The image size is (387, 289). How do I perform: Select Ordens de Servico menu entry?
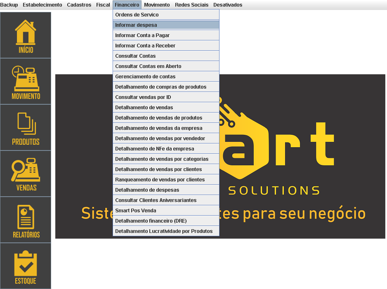pos(166,15)
